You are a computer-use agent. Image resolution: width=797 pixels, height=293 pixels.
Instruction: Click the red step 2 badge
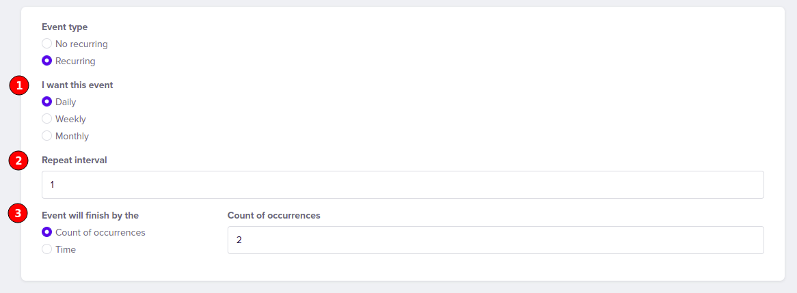(19, 161)
